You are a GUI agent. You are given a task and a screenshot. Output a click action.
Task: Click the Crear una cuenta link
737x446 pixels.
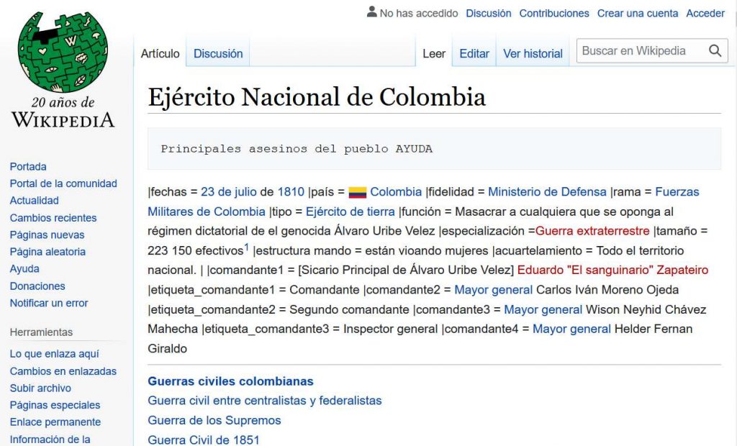tap(638, 13)
